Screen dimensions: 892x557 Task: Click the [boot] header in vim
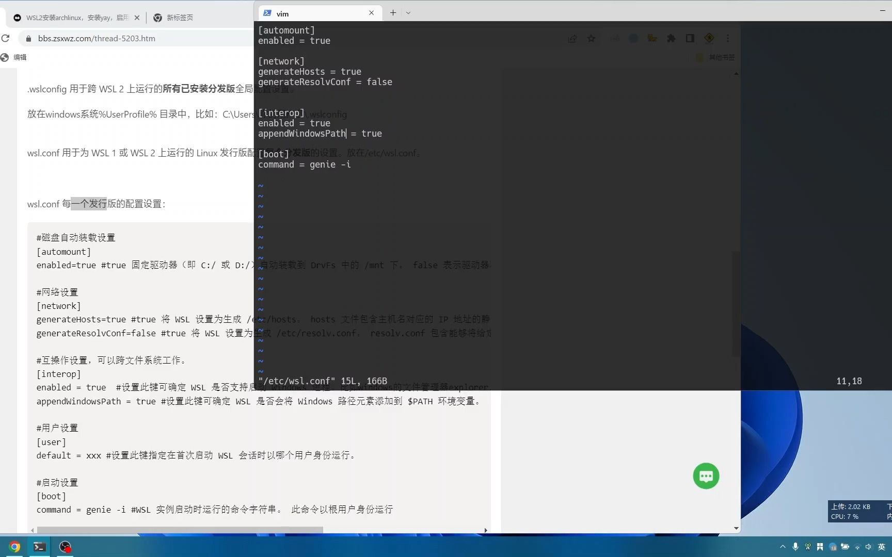[274, 154]
